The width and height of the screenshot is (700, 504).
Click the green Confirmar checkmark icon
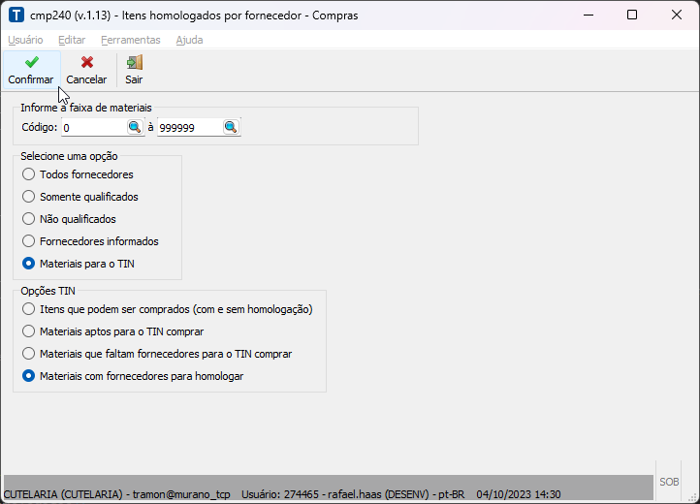pos(31,62)
